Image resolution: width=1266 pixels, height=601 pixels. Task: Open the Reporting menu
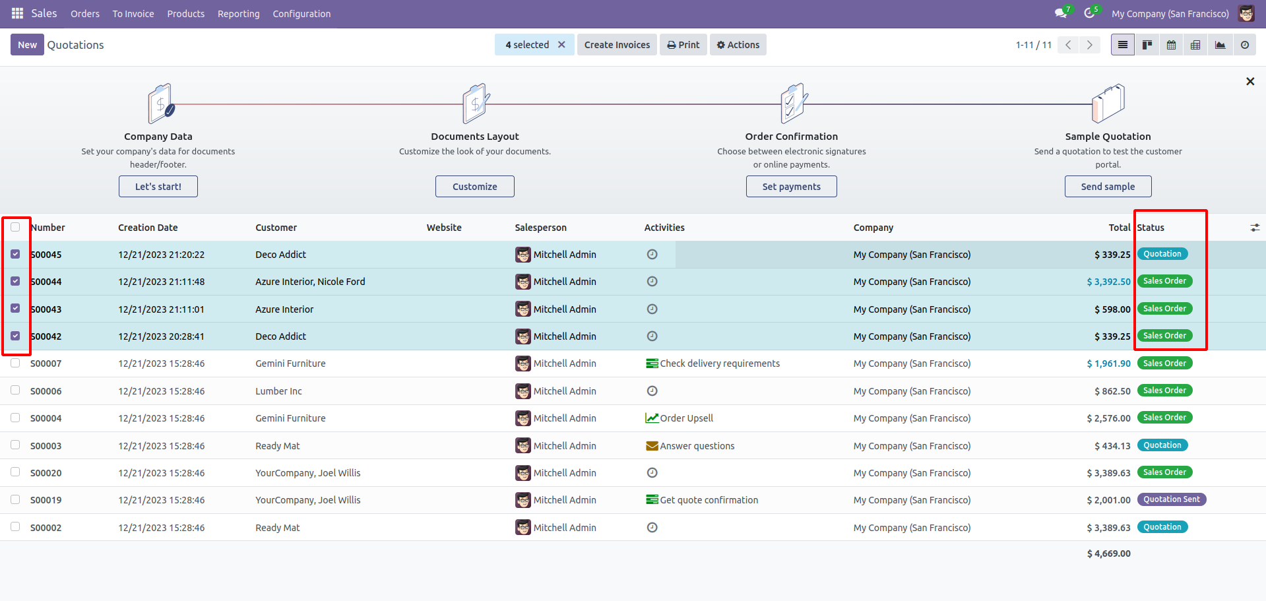point(239,14)
